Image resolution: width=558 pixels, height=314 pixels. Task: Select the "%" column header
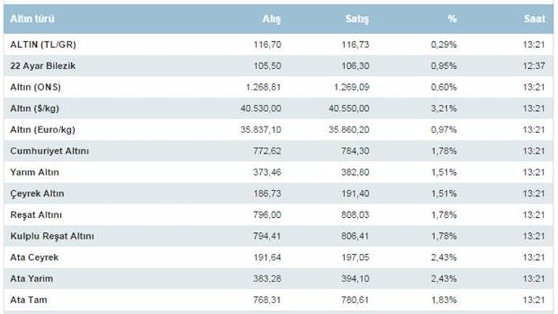[x=451, y=19]
